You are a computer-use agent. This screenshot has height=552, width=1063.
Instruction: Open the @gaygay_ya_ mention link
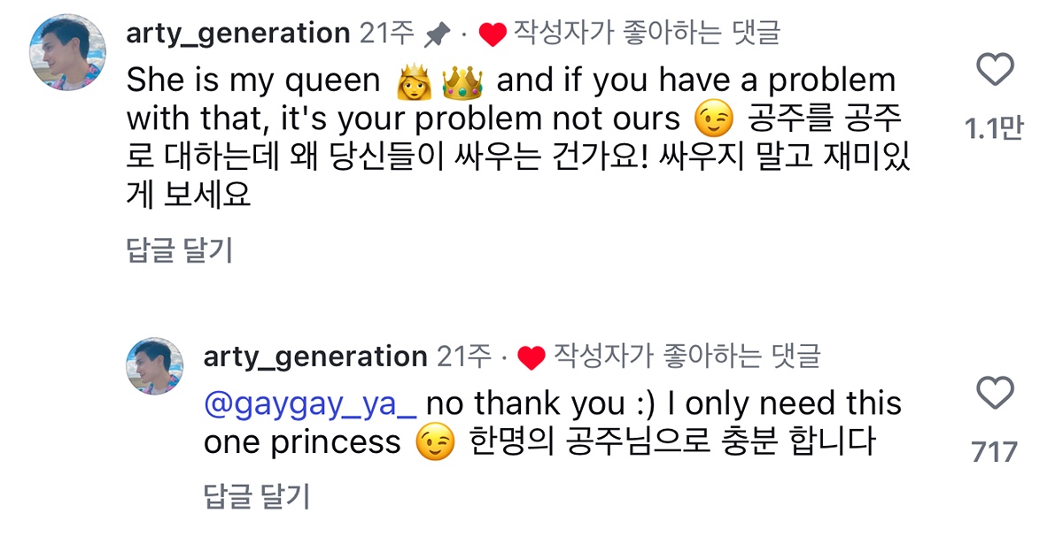point(310,404)
